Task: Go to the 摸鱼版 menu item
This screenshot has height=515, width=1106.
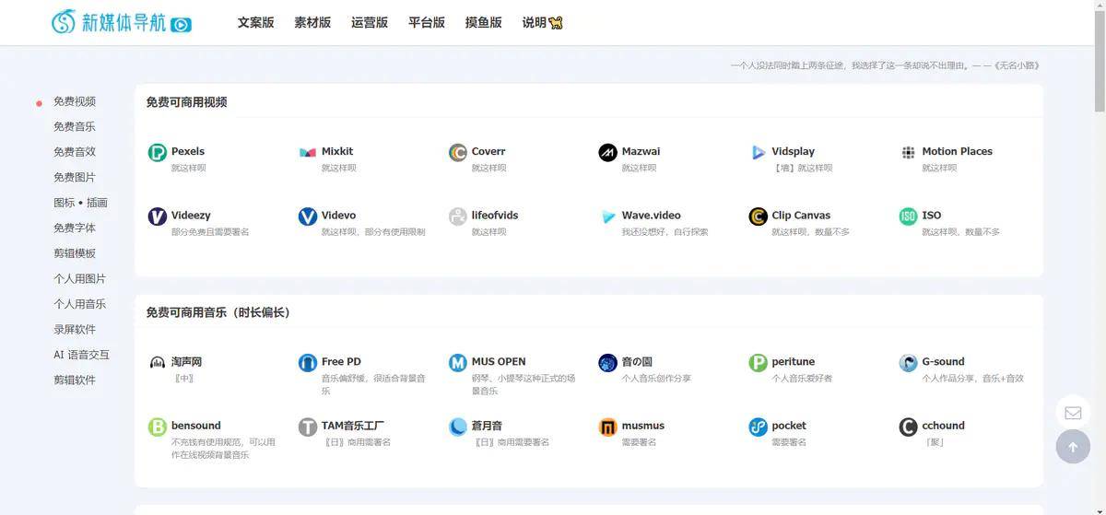Action: point(484,23)
